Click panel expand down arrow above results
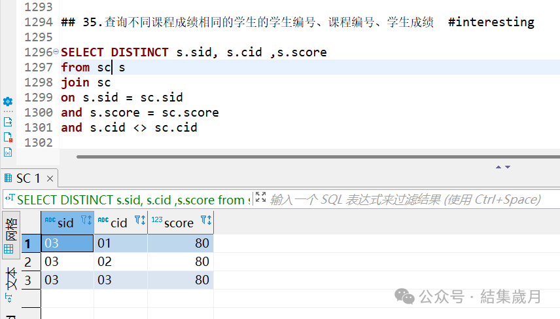This screenshot has width=560, height=319. [x=508, y=167]
